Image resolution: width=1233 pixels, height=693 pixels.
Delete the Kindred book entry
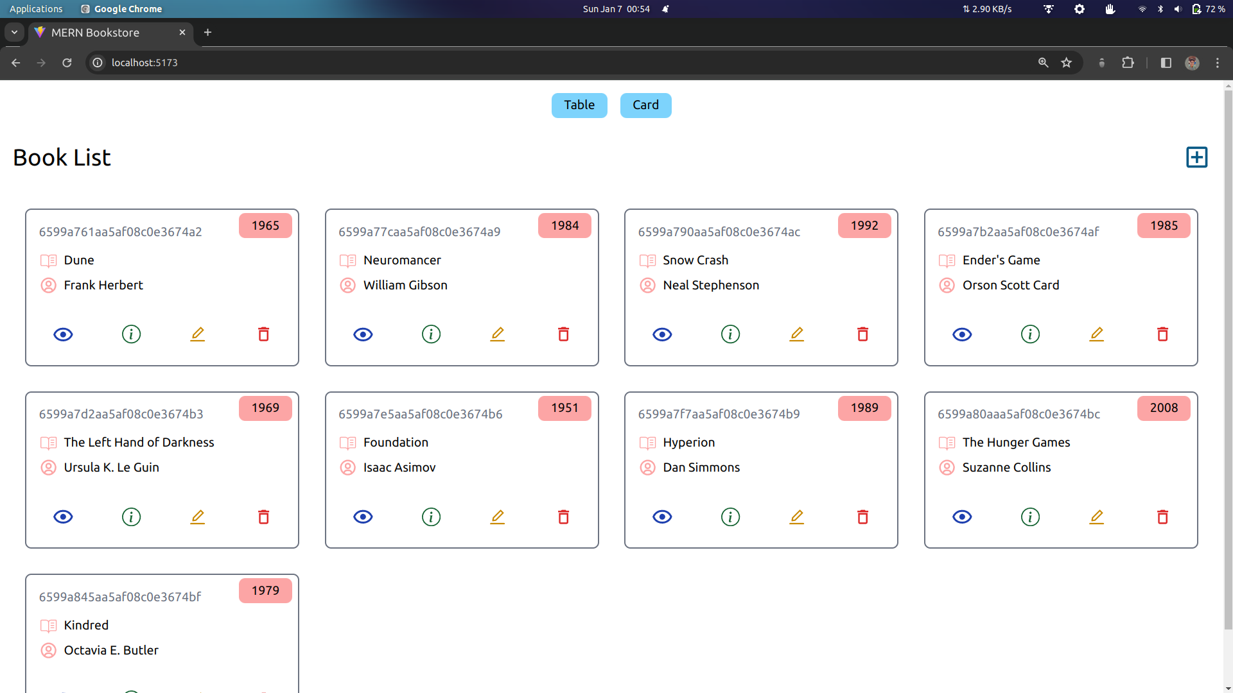click(x=263, y=691)
